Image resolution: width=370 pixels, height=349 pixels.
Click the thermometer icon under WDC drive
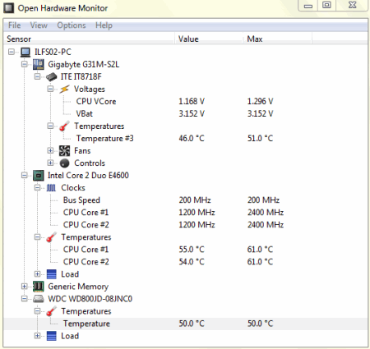click(x=51, y=311)
